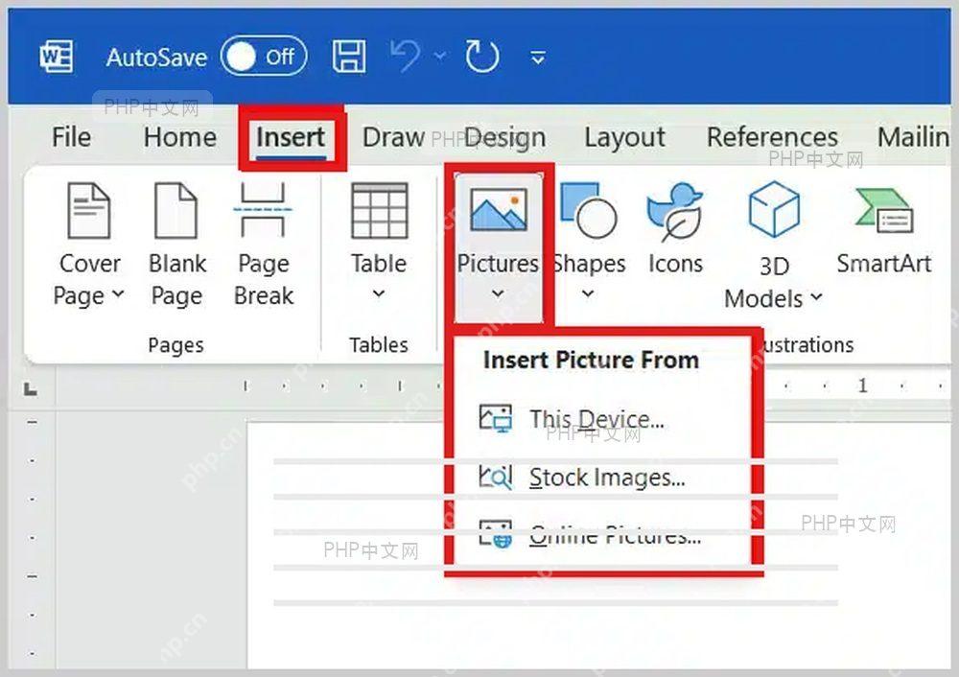This screenshot has height=677, width=959.
Task: Open the File tab
Action: click(72, 137)
